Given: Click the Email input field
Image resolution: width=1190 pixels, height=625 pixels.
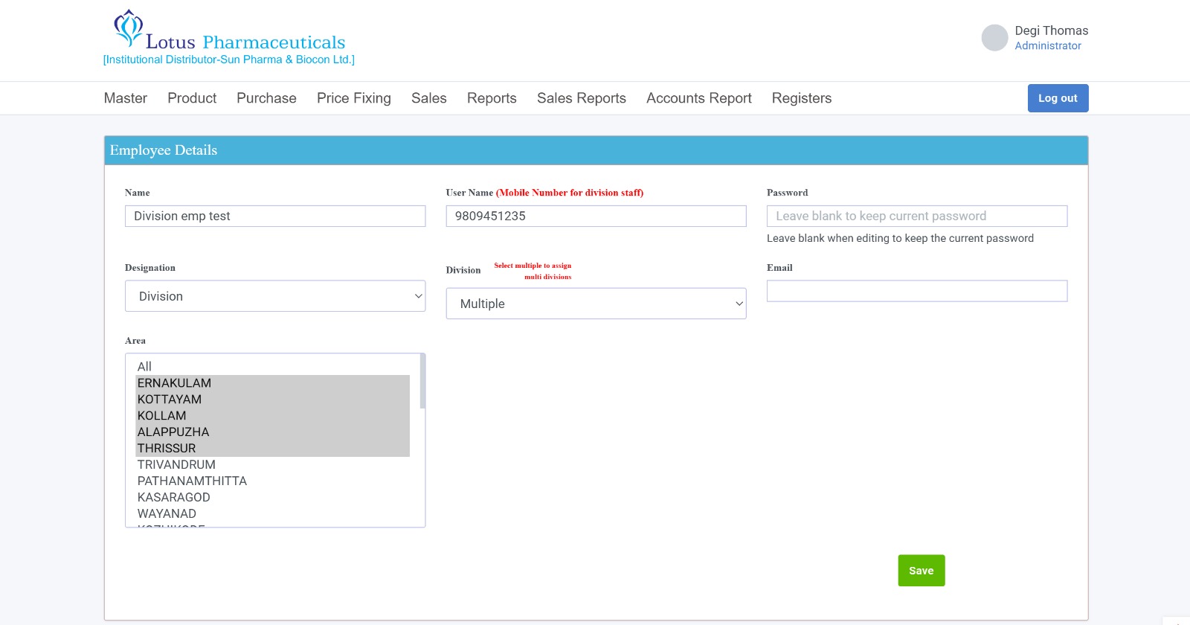Looking at the screenshot, I should [x=916, y=291].
